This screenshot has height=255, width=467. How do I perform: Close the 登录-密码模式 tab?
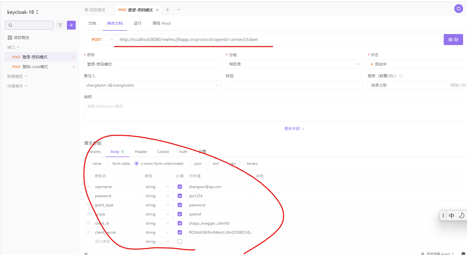pos(157,10)
